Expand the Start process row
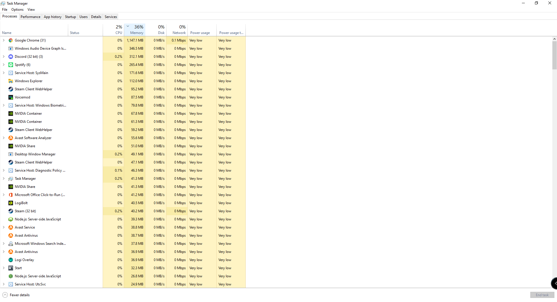 tap(3, 268)
